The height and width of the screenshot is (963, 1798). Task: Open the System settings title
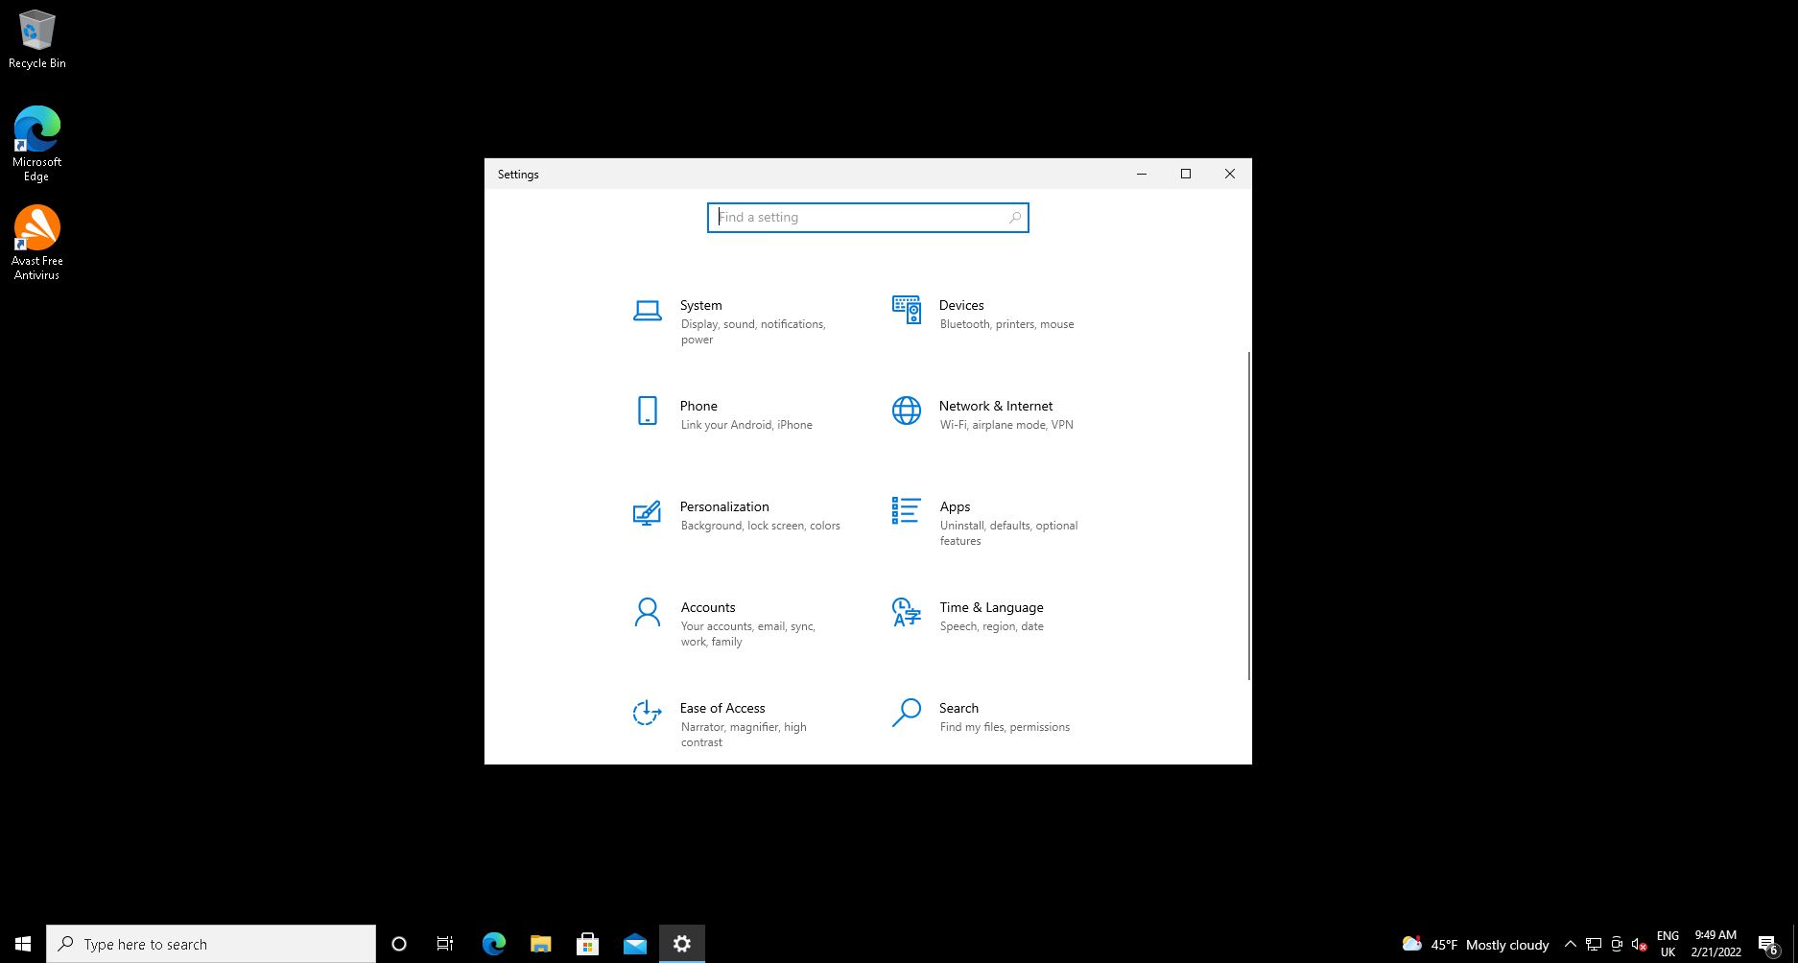[x=701, y=305]
